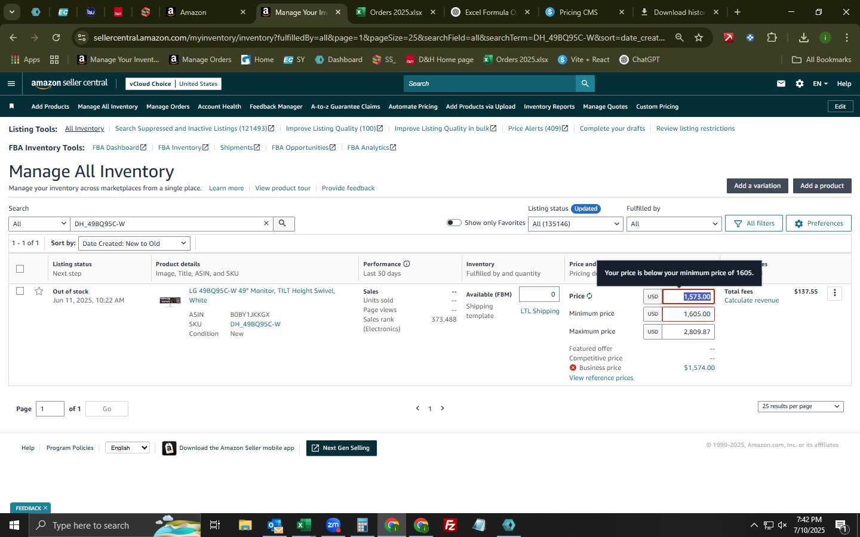
Task: Open the LTL Shipping template link
Action: click(540, 311)
